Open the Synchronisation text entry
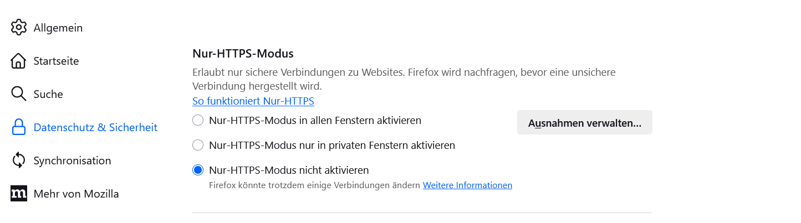 [72, 160]
